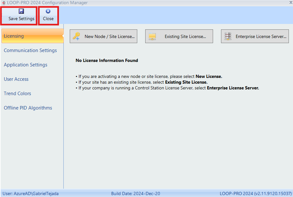Go to User Access section

click(x=16, y=79)
